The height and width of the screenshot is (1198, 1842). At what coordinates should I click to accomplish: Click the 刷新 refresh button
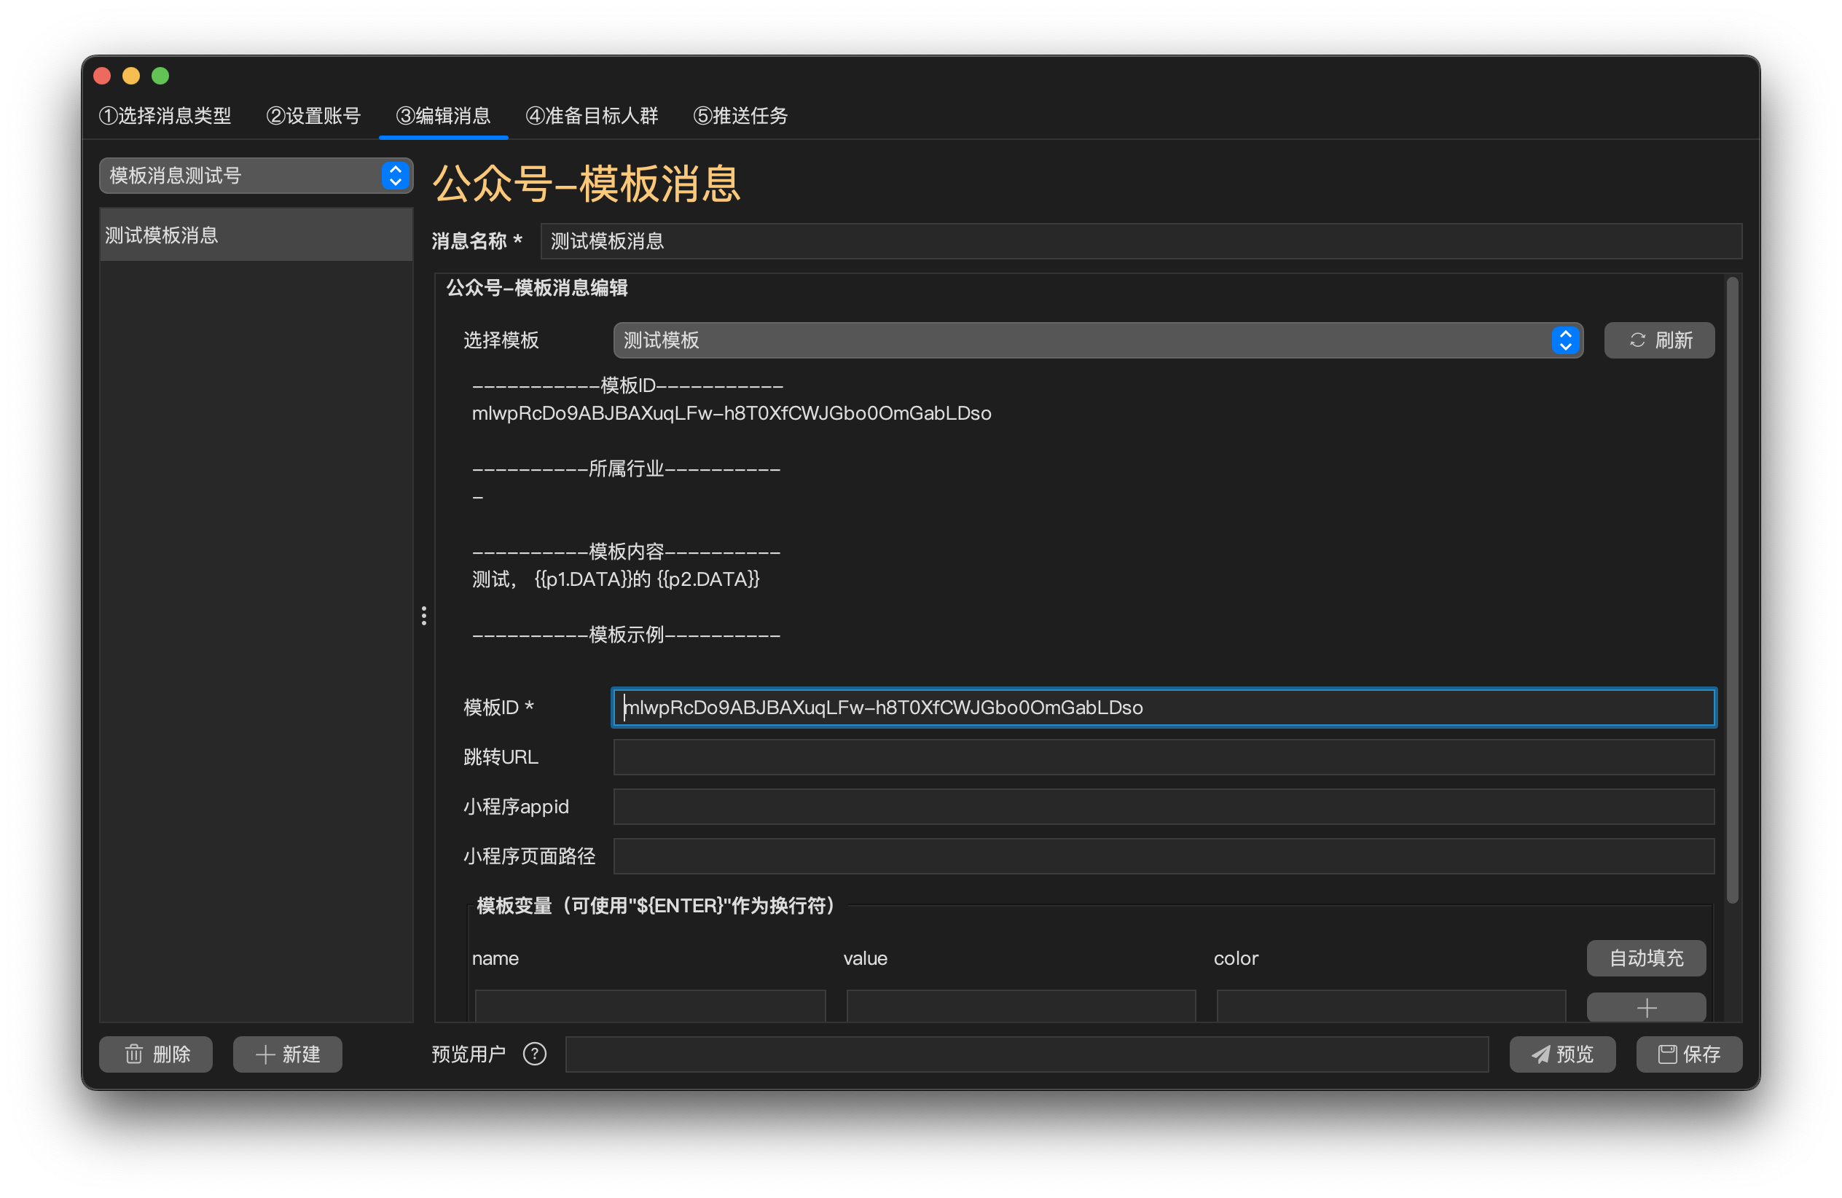click(x=1658, y=340)
